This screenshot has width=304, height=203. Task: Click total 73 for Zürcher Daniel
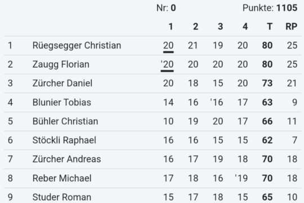pos(267,83)
